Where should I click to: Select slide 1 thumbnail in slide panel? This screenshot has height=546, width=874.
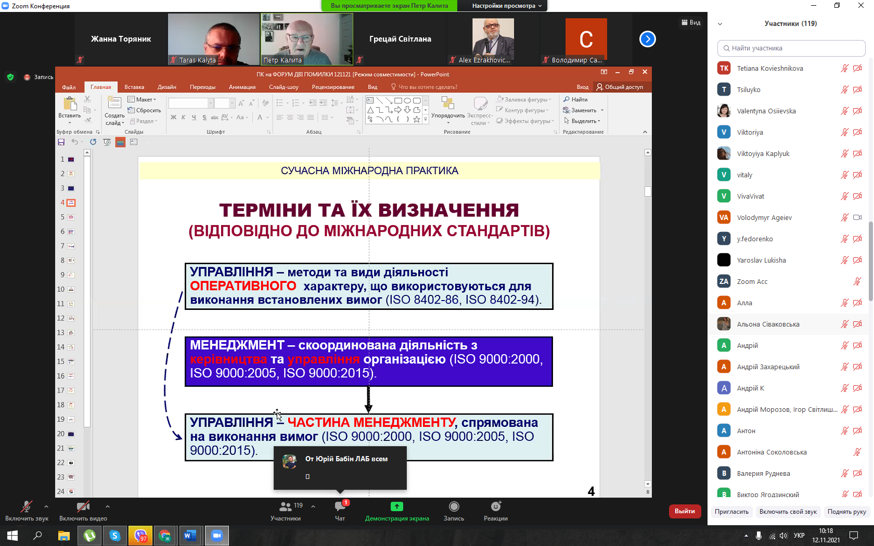coord(71,159)
